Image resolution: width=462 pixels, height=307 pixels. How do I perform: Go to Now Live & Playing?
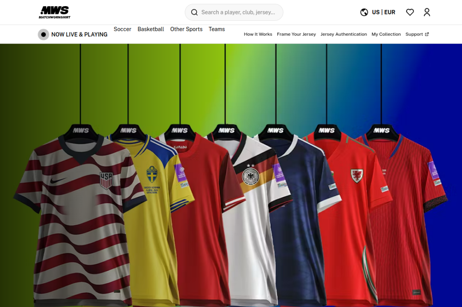pos(79,35)
